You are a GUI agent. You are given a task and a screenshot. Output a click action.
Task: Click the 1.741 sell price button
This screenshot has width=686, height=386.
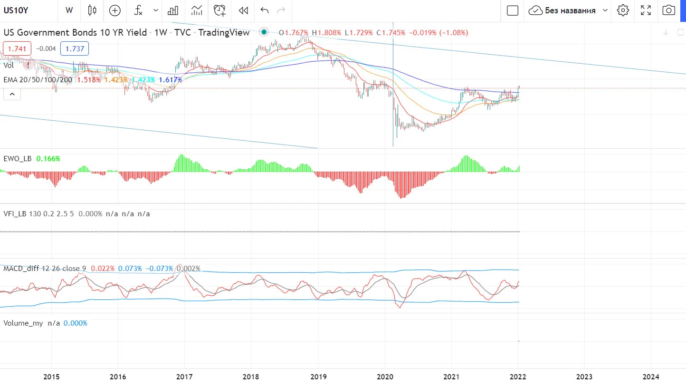17,48
